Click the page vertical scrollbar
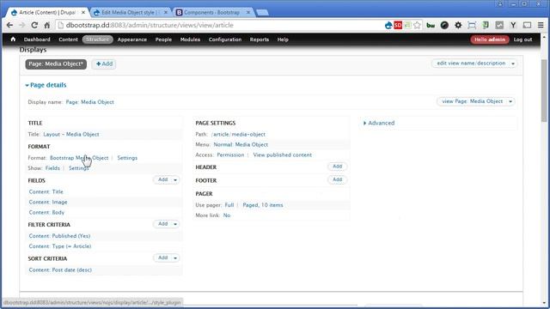This screenshot has height=309, width=550. pyautogui.click(x=544, y=90)
